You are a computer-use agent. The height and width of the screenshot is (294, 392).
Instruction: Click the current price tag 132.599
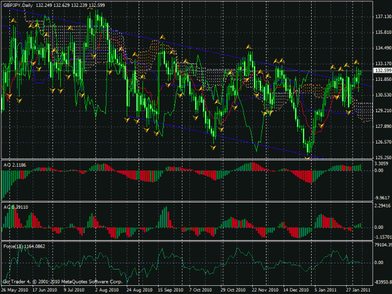tap(383, 70)
